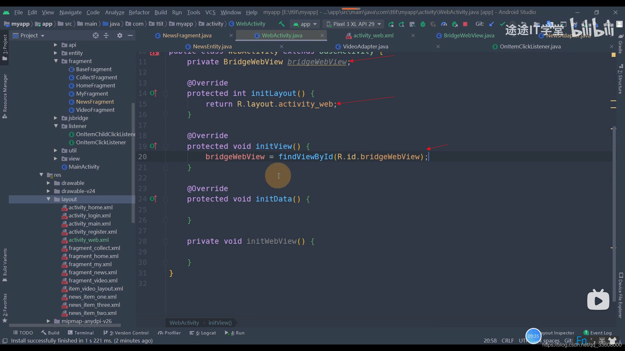Click the red Stop button
Viewport: 625px width, 351px height.
(465, 24)
